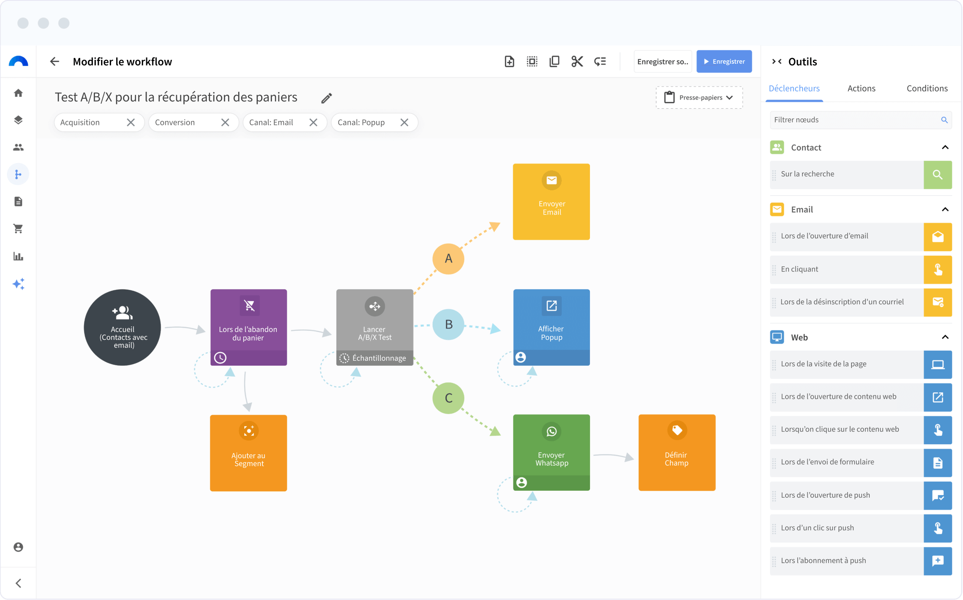The height and width of the screenshot is (600, 963).
Task: Select the shopping cart section in the sidebar
Action: tap(18, 228)
